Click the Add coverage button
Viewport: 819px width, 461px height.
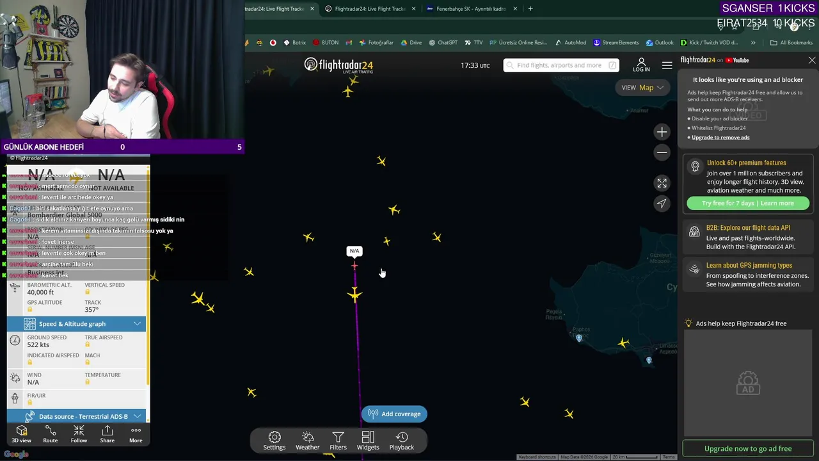(x=394, y=414)
